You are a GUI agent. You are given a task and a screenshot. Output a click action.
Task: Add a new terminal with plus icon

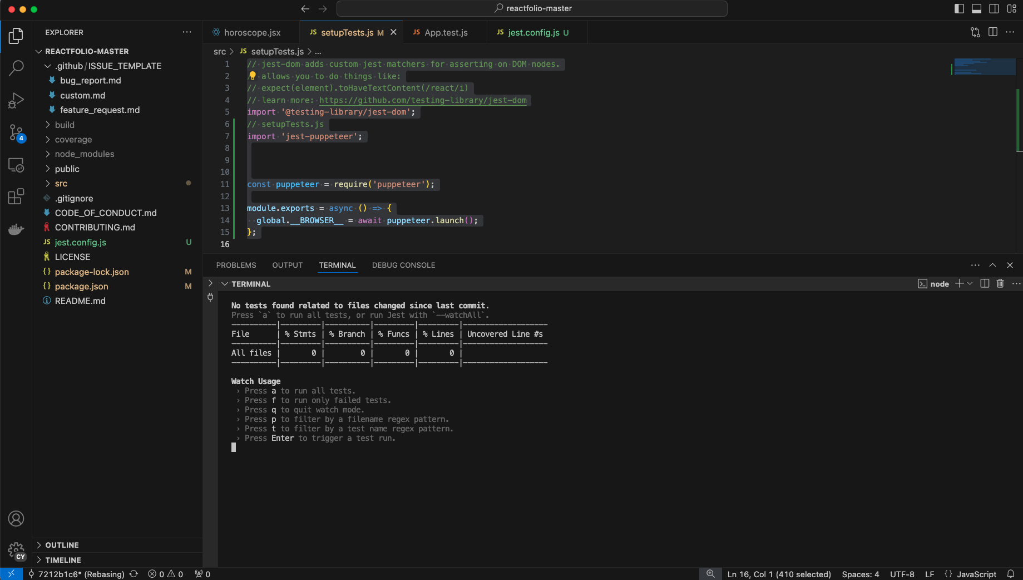pos(959,283)
